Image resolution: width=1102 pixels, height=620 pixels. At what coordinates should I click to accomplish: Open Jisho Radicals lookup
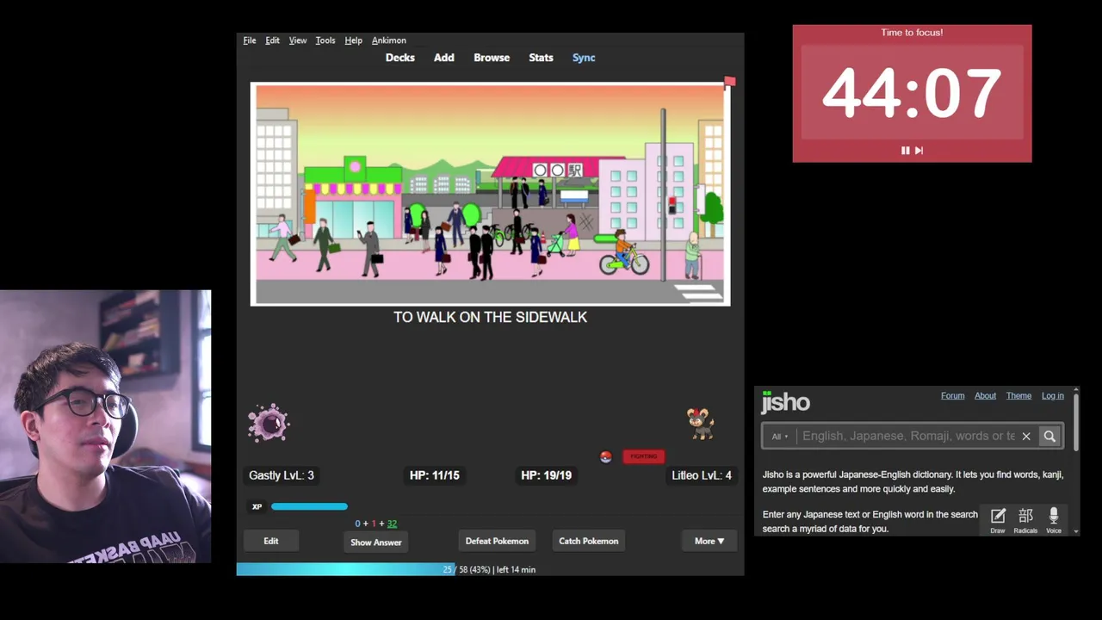coord(1025,520)
